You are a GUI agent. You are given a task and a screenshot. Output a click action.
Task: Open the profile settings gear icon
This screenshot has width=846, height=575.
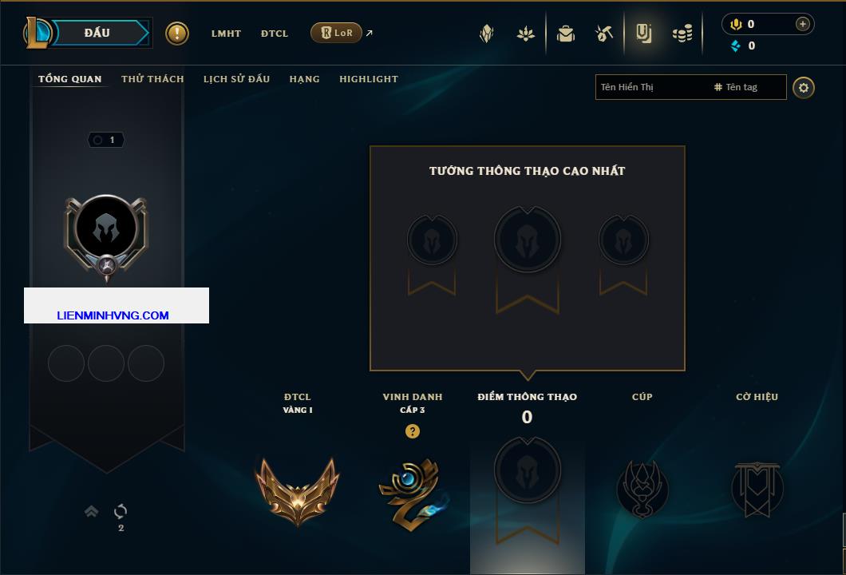pos(804,88)
